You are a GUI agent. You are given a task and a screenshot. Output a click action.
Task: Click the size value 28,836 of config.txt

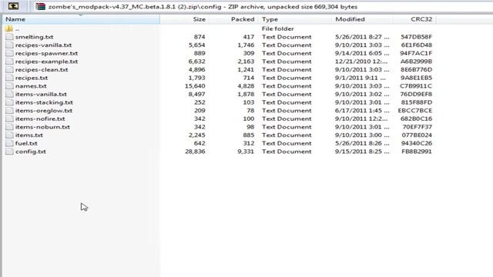[x=195, y=152]
